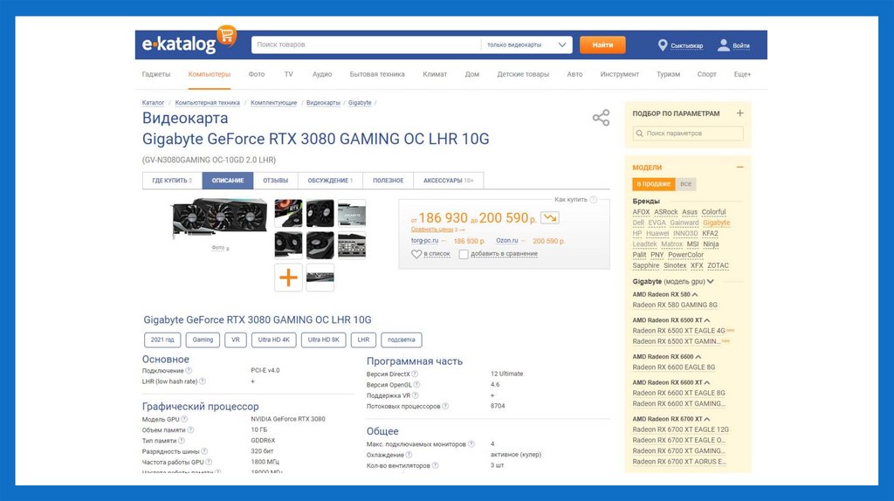Screen dimensions: 894x501
Task: Click the LHR tag button
Action: (363, 340)
